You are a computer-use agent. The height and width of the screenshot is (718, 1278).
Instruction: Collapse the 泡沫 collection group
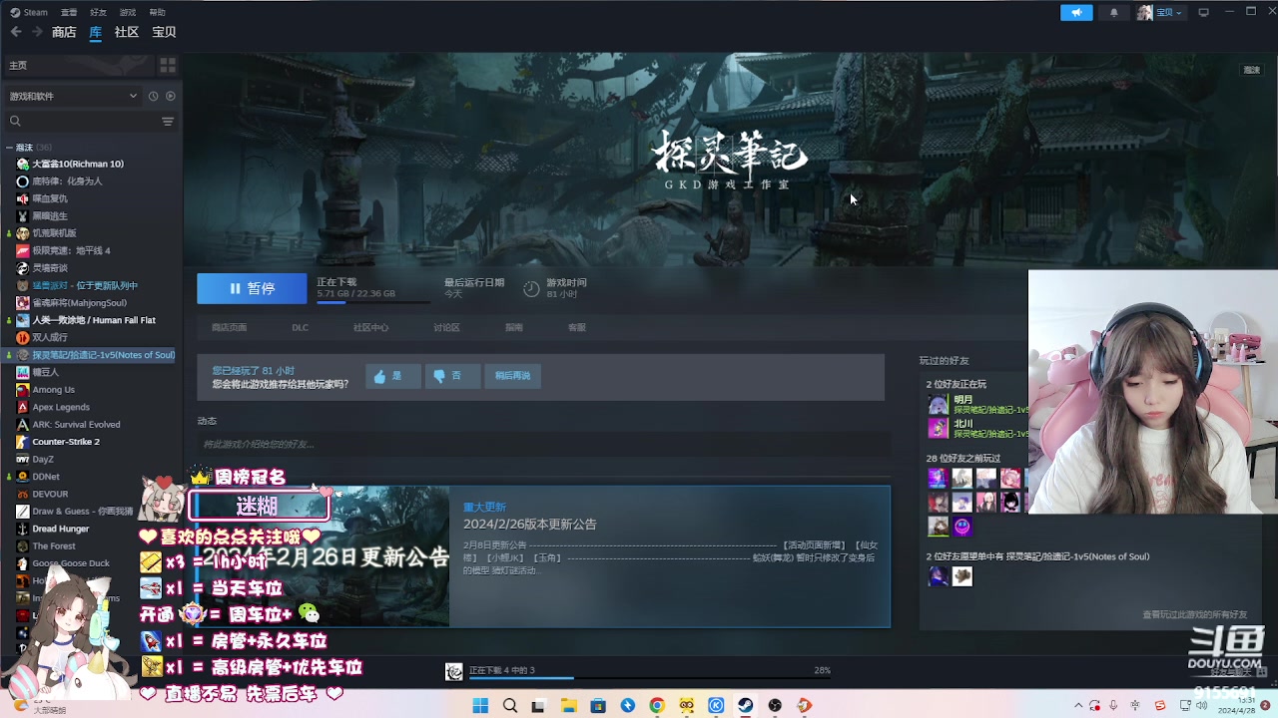point(9,147)
